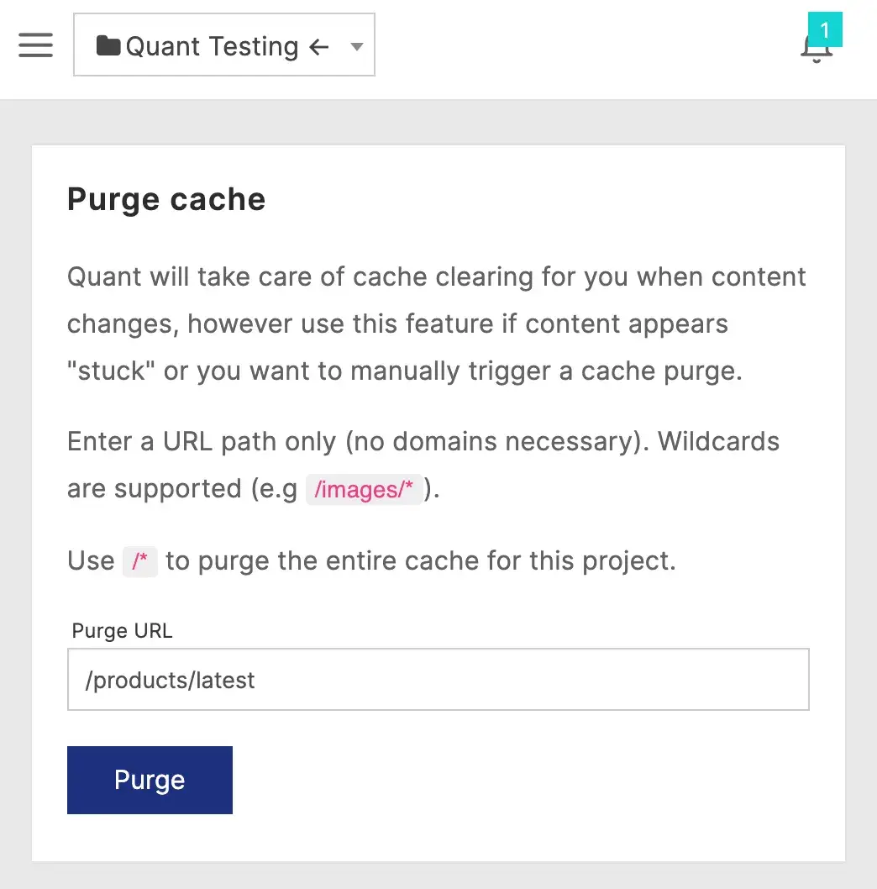Click the notification badge showing 1 unread
Image resolution: width=877 pixels, height=889 pixels.
click(826, 29)
